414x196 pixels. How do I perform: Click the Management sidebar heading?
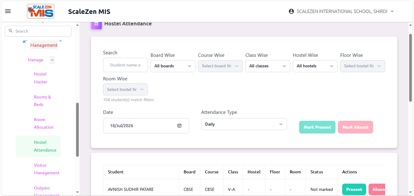(x=44, y=45)
